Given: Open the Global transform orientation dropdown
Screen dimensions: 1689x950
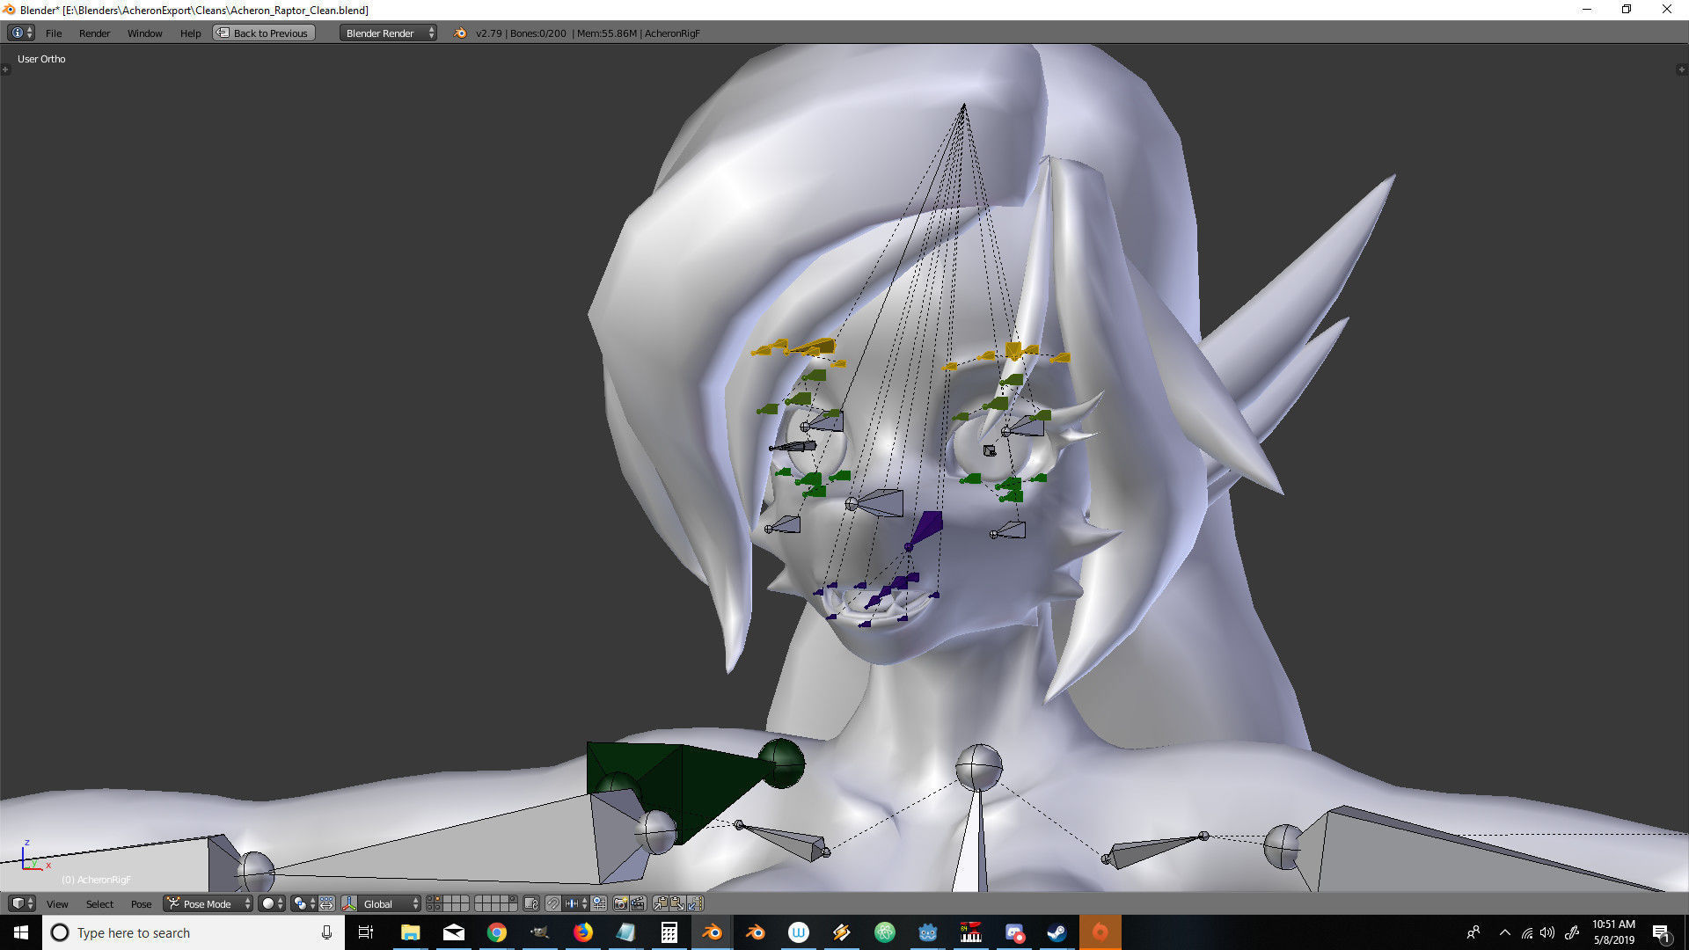Looking at the screenshot, I should pos(388,903).
